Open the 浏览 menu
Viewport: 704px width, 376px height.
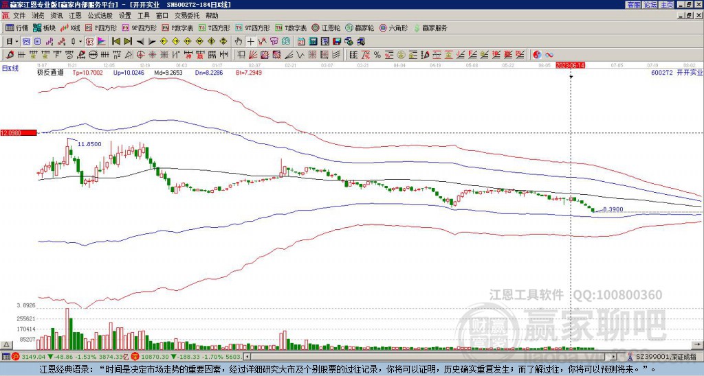[x=38, y=16]
